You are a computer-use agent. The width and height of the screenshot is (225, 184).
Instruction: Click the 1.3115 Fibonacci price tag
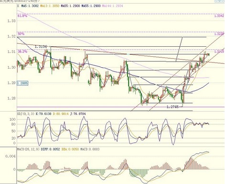[x=219, y=51]
